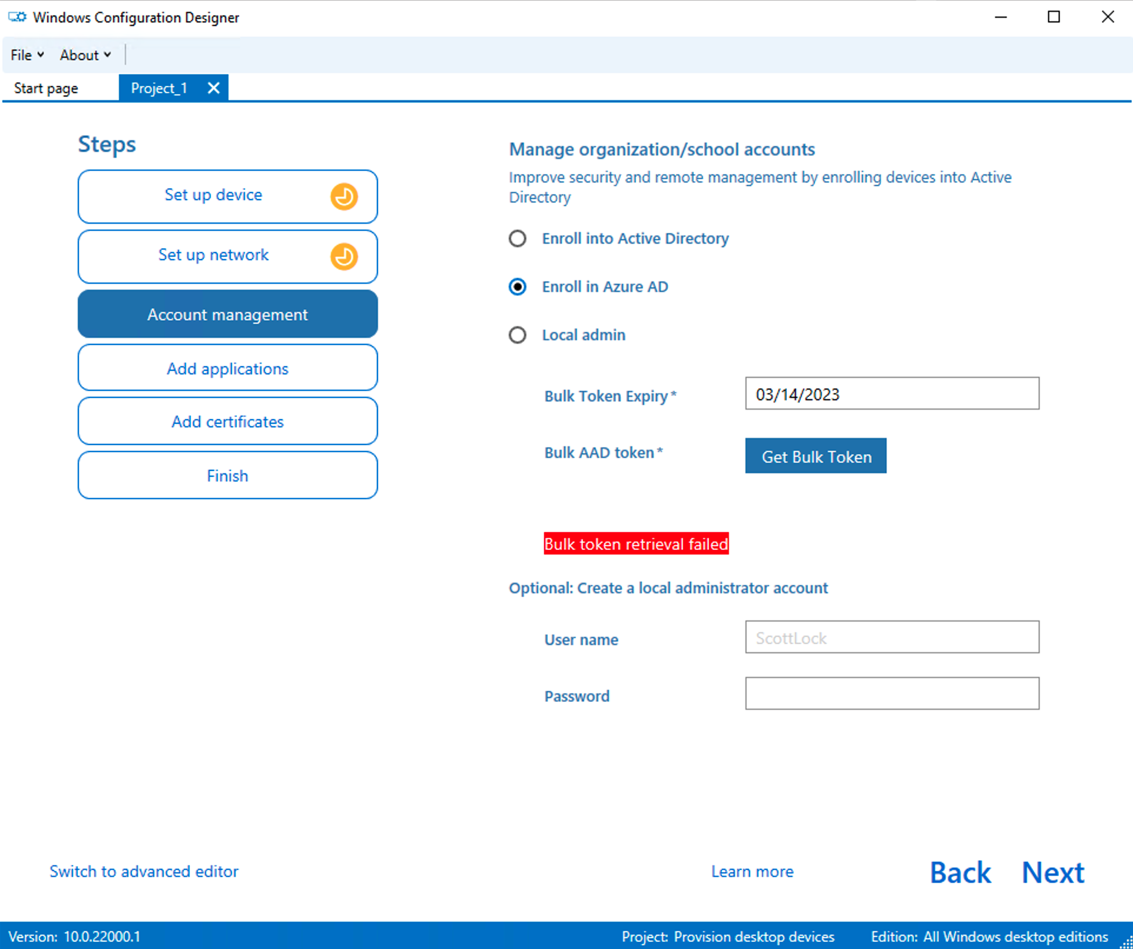The height and width of the screenshot is (949, 1133).
Task: Close the Project_1 tab
Action: [213, 87]
